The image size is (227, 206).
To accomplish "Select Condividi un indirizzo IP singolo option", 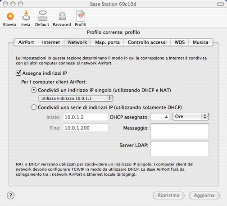I will 34,90.
